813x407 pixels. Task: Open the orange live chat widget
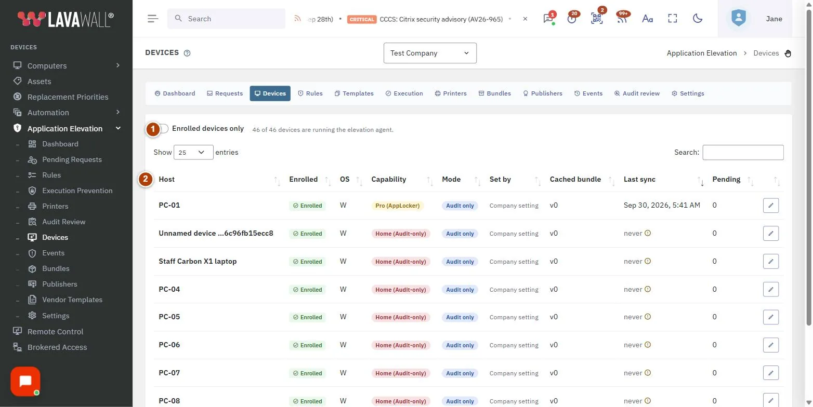(x=25, y=382)
